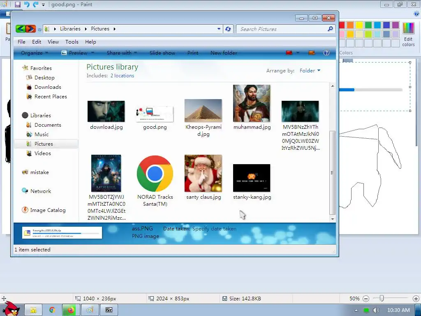Viewport: 421px width, 316px height.
Task: Click arrow after Libraries in address bar
Action: tap(86, 29)
